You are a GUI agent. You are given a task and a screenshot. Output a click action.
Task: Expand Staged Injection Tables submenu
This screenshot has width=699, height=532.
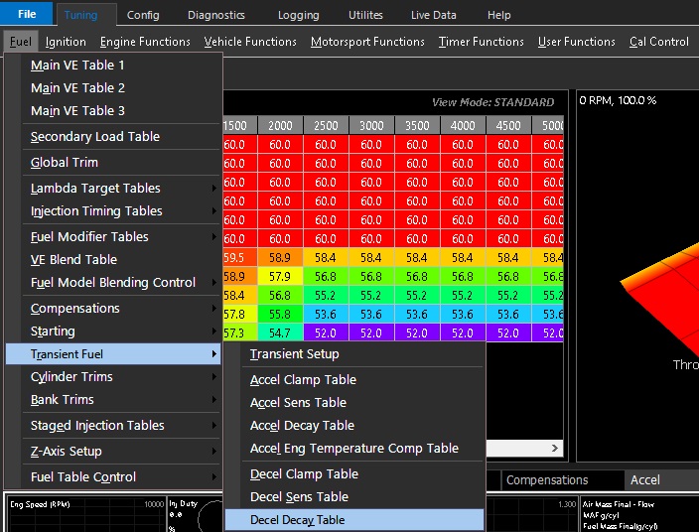[113, 425]
